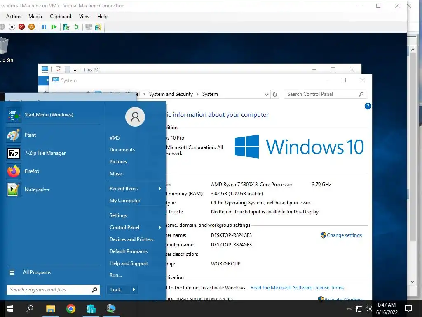
Task: Click the green Reset toolbar icon
Action: click(x=54, y=27)
